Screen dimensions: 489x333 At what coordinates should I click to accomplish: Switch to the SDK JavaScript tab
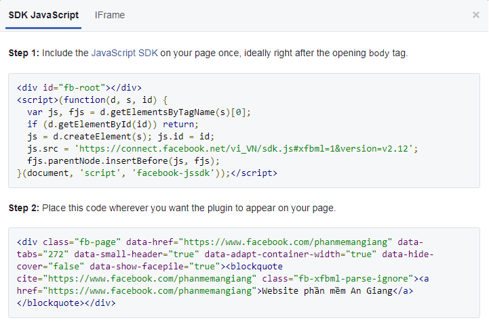click(x=43, y=16)
